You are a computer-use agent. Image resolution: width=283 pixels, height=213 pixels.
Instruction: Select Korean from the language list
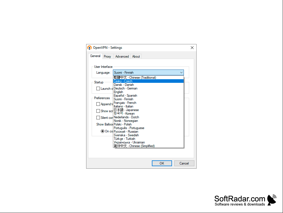click(x=148, y=114)
